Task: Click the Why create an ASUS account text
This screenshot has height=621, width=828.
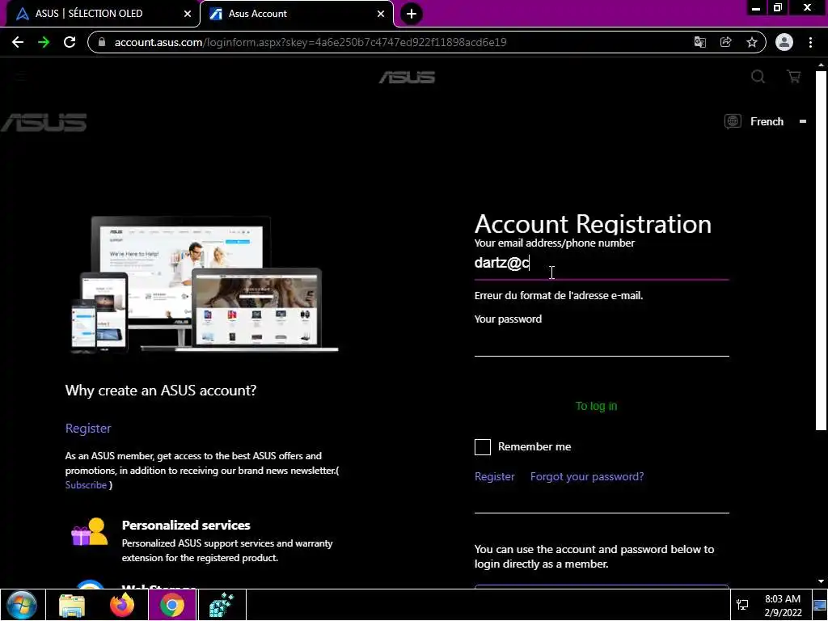Action: [161, 391]
